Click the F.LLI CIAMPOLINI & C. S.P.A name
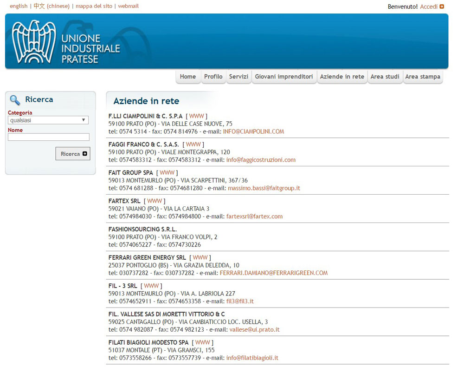Viewport: 464px width, 367px height. tap(146, 116)
